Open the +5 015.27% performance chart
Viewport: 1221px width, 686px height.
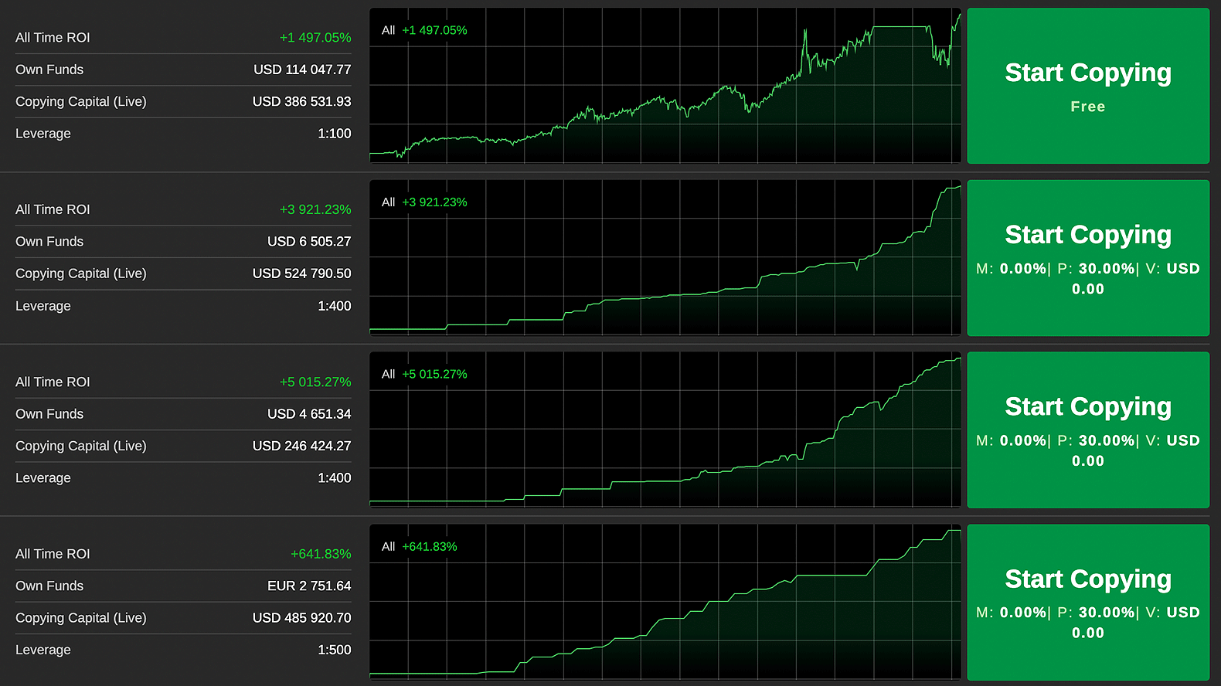(665, 430)
